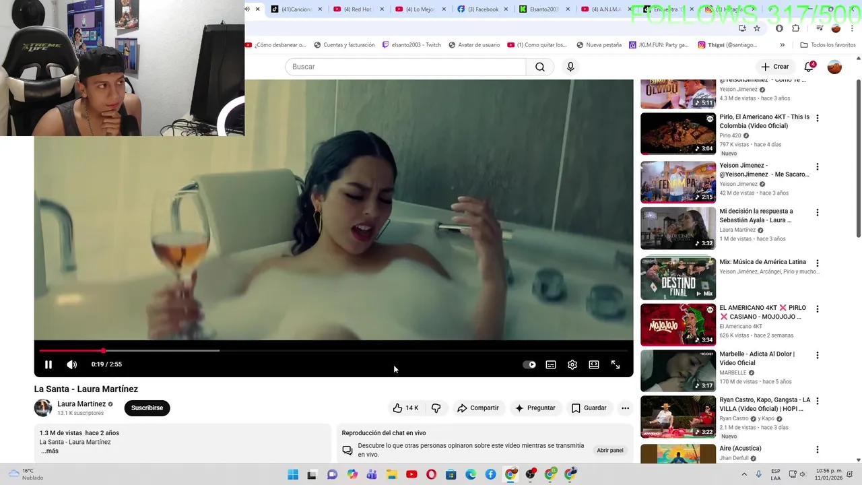Start voice search with microphone
This screenshot has width=862, height=485.
pos(570,67)
